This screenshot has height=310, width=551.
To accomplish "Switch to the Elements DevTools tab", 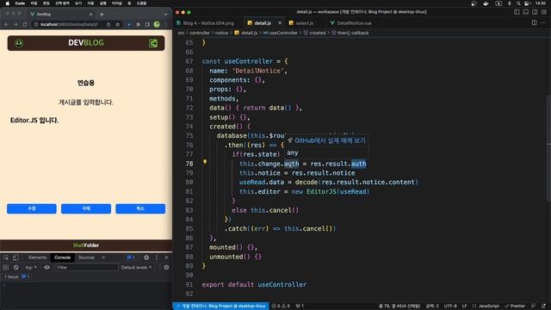I will pyautogui.click(x=37, y=257).
